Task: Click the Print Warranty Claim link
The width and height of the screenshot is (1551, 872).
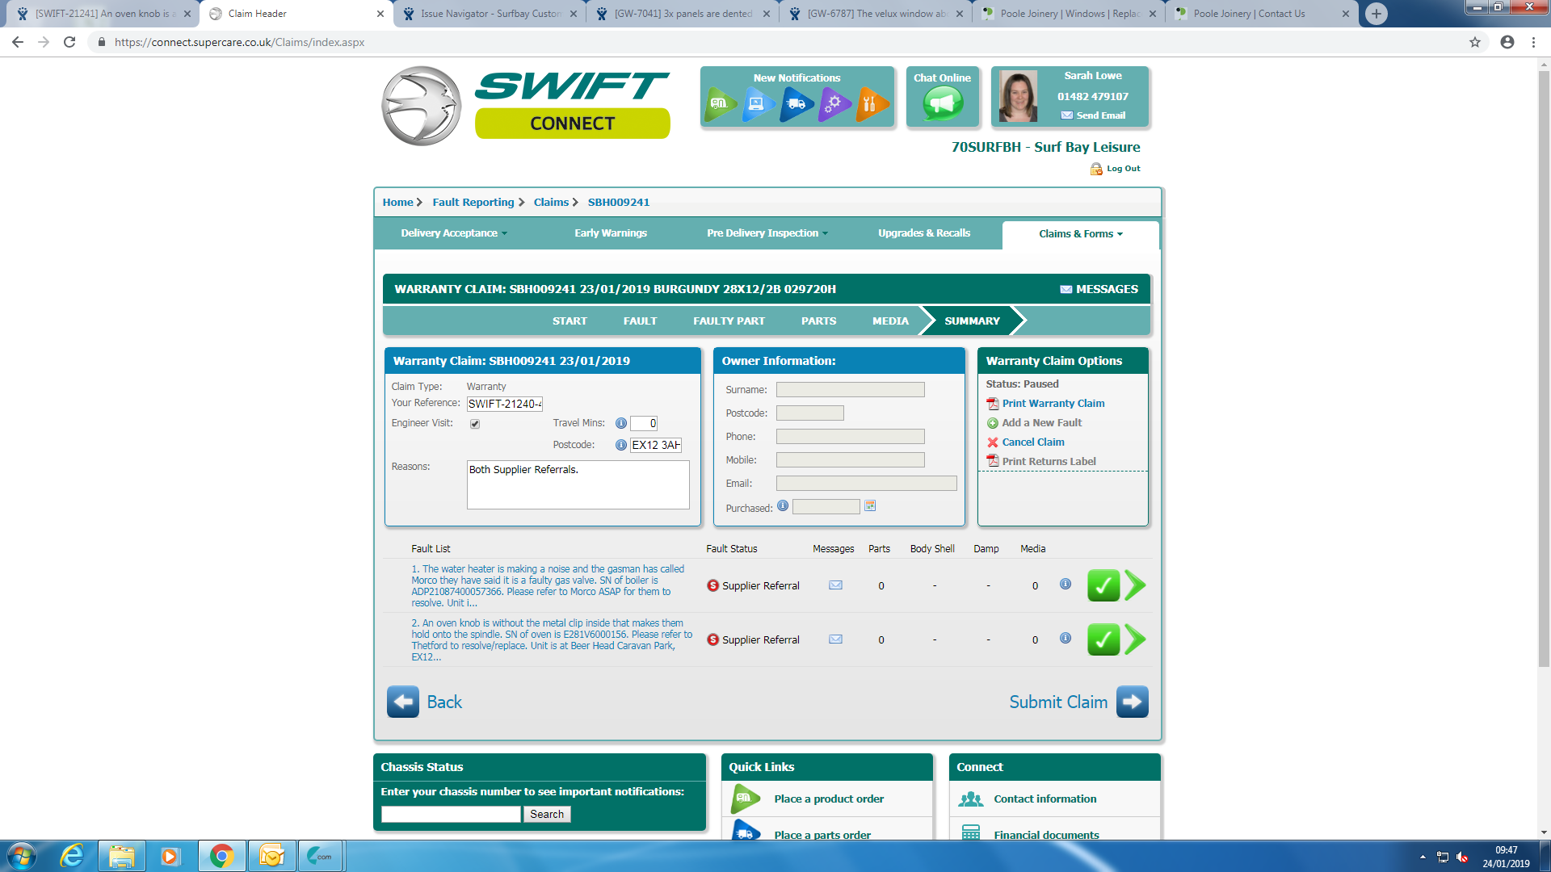Action: tap(1053, 404)
